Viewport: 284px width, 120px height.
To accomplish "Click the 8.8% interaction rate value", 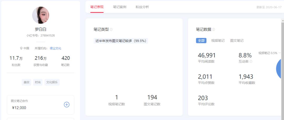I will pos(245,55).
